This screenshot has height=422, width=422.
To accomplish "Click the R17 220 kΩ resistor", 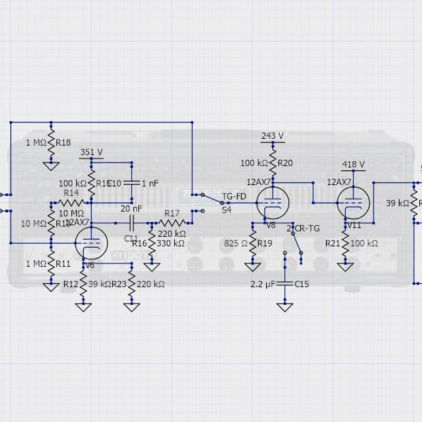I will [x=172, y=223].
